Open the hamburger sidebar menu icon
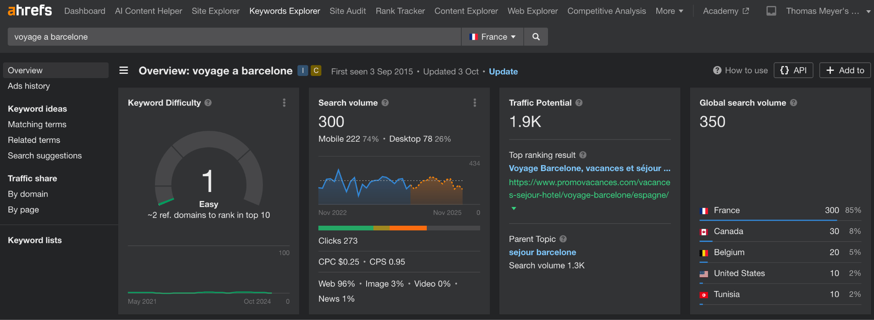 (x=124, y=70)
